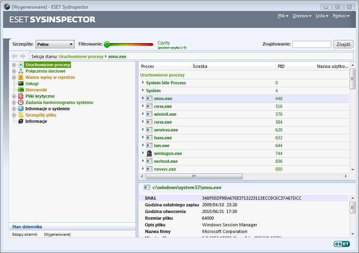Expand the Pliki krytyczne tree node
The height and width of the screenshot is (253, 359).
[14, 96]
